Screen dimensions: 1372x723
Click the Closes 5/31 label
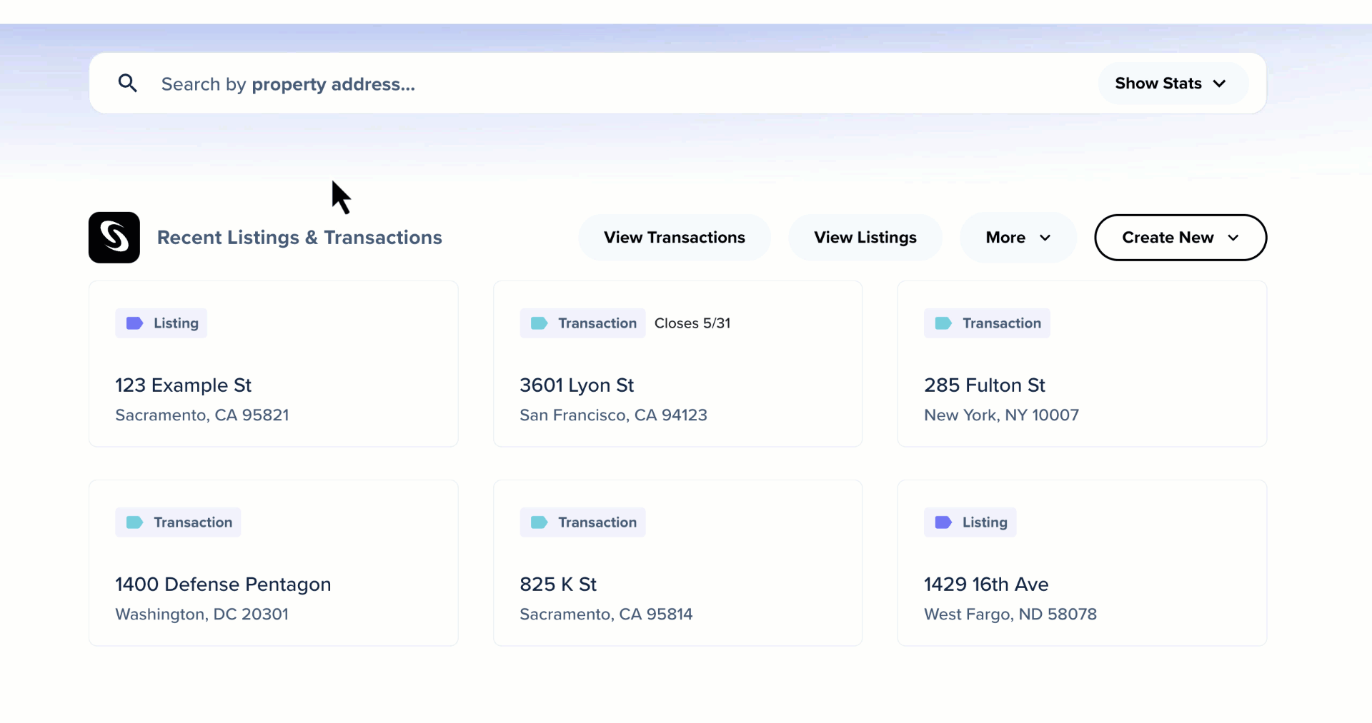coord(692,323)
